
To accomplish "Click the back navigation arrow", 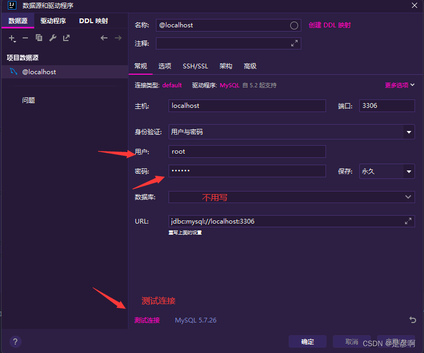I will click(x=104, y=38).
